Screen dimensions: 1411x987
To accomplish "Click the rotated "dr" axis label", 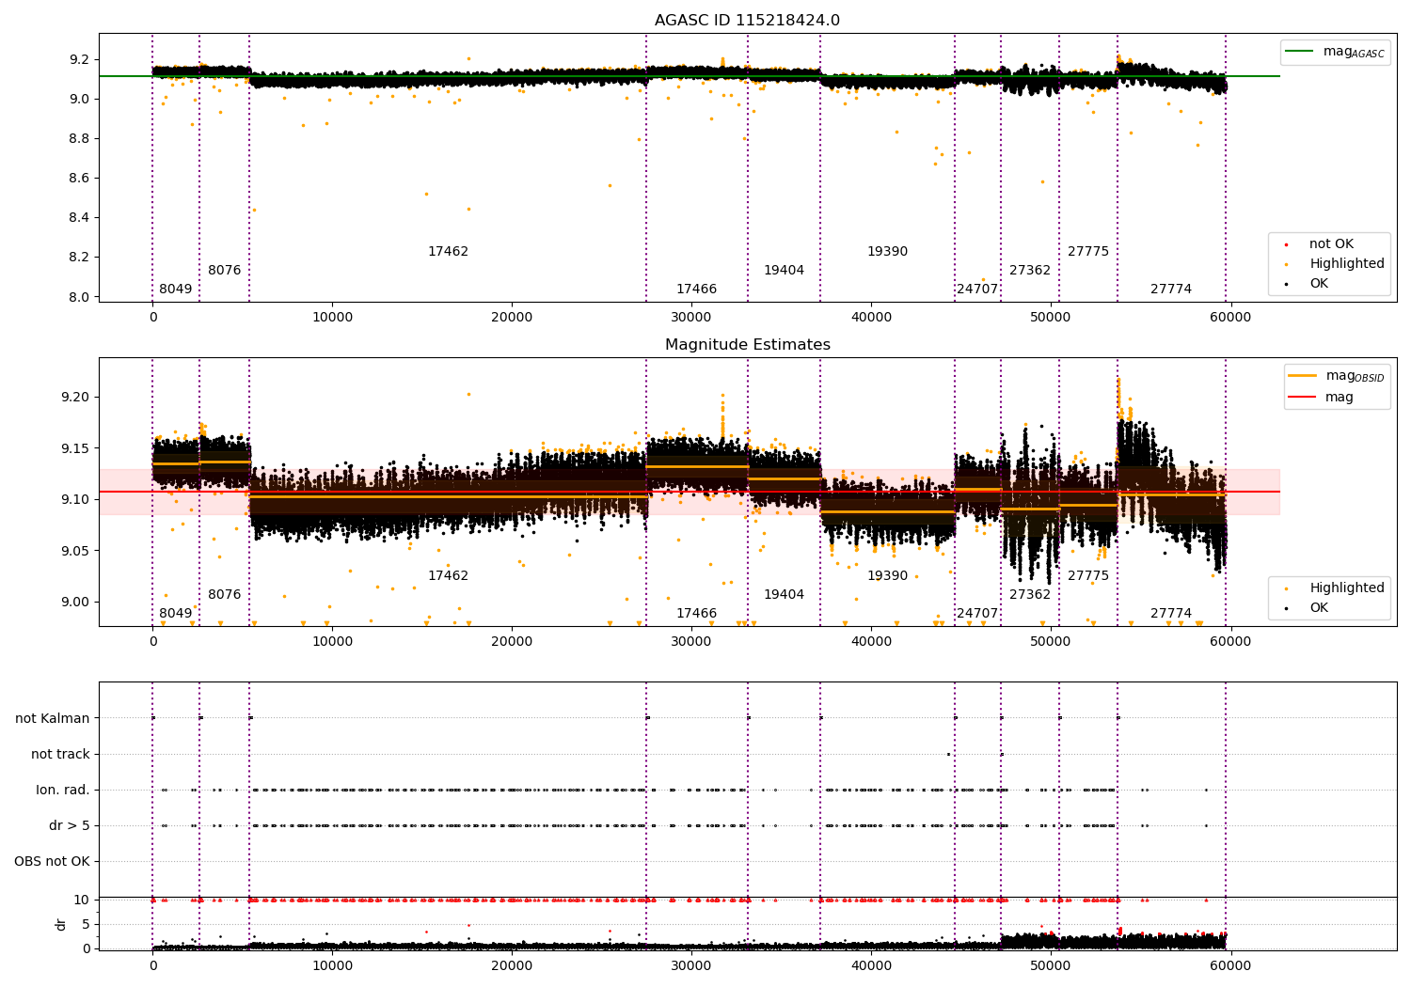I will click(x=61, y=924).
